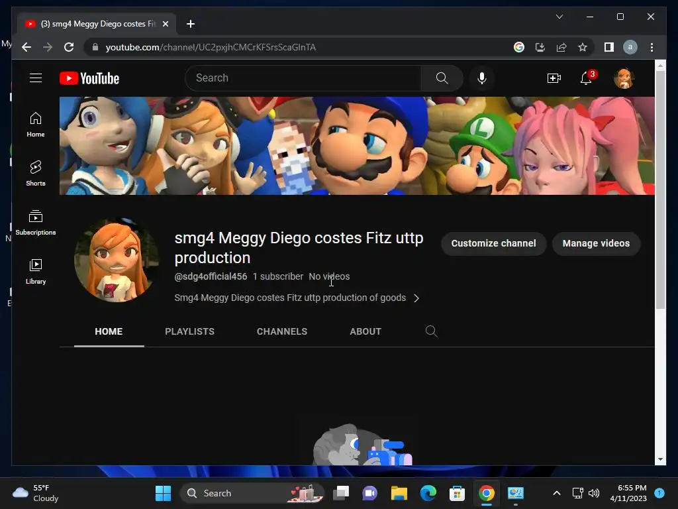Screen dimensions: 678x509
Task: View site information lock icon
Action: (95, 47)
